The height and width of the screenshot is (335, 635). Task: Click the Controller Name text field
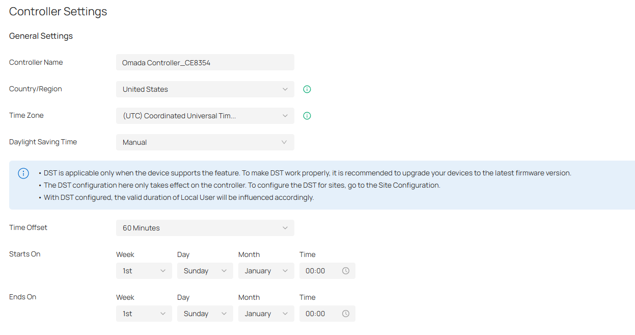click(205, 63)
